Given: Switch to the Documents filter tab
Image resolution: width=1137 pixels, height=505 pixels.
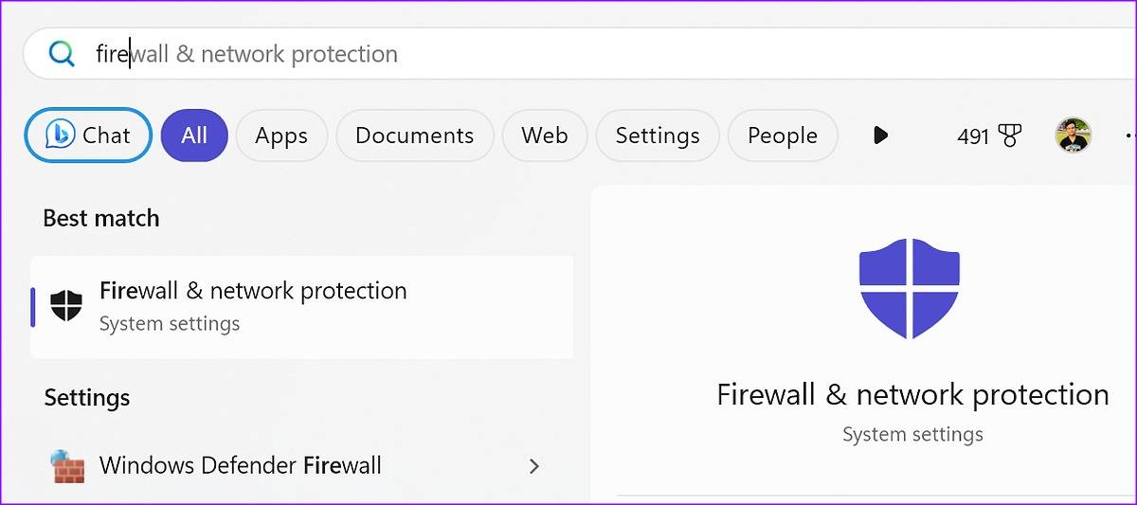Looking at the screenshot, I should 414,135.
